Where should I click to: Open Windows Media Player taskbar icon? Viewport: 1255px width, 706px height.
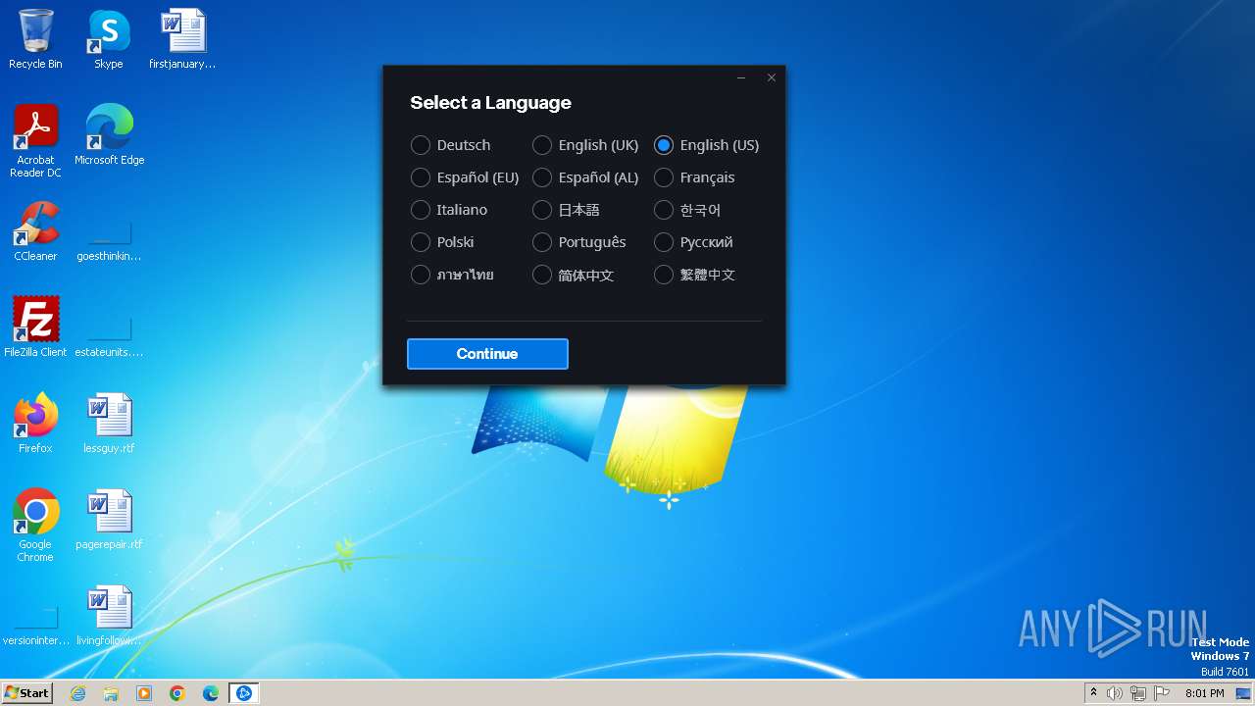[144, 693]
